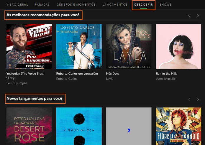This screenshot has height=145, width=205.
Task: Open the Jenni Mosello artist link
Action: coord(166,79)
